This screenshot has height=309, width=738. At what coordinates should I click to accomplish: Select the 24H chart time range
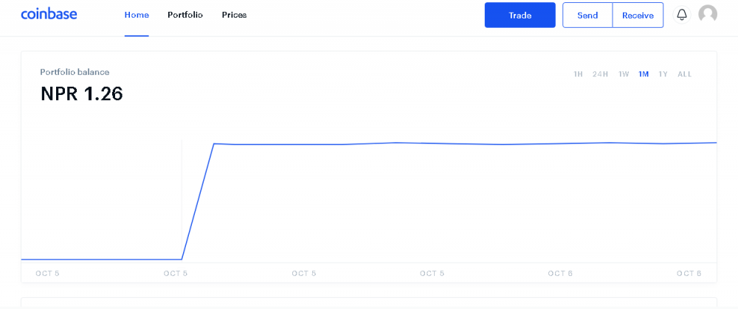pos(600,74)
